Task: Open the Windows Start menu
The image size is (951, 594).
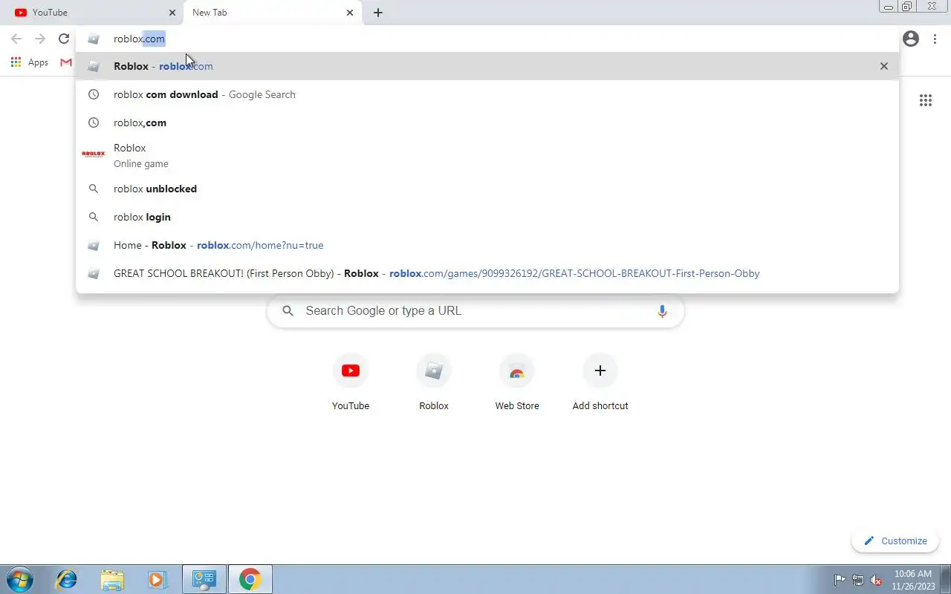Action: (19, 579)
